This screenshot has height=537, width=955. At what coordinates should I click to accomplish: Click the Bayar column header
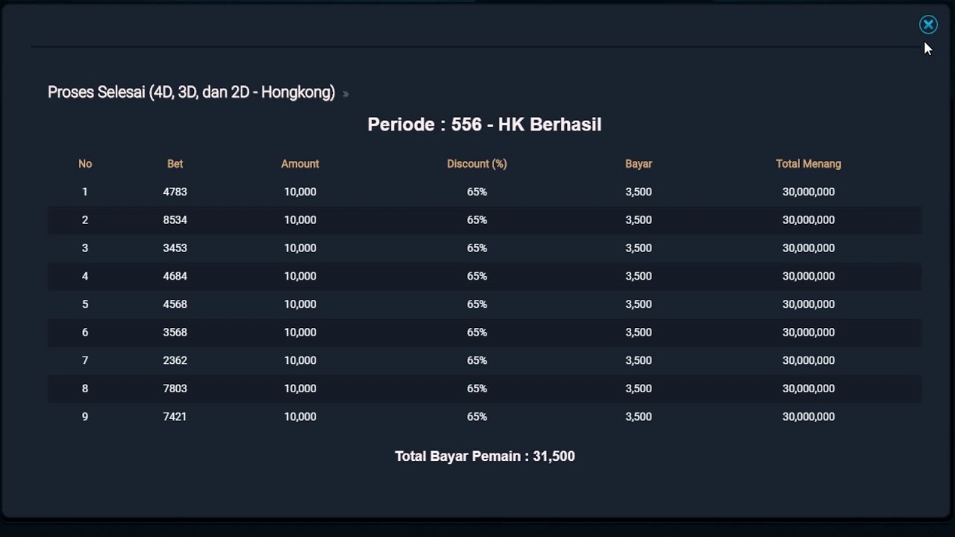coord(639,164)
